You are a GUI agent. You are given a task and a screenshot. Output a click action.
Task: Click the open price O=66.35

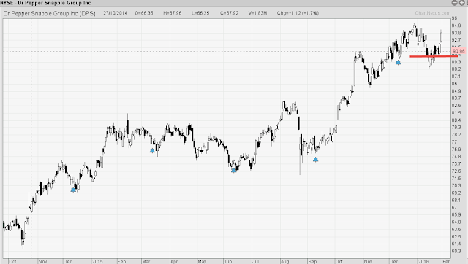[x=144, y=13]
